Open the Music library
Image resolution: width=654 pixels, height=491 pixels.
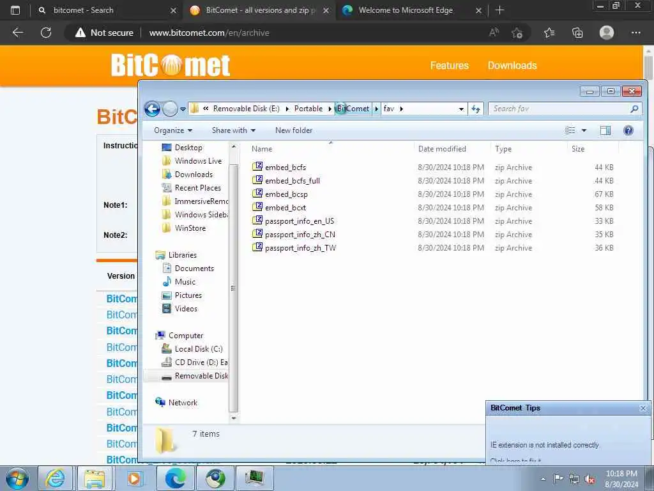click(x=185, y=282)
